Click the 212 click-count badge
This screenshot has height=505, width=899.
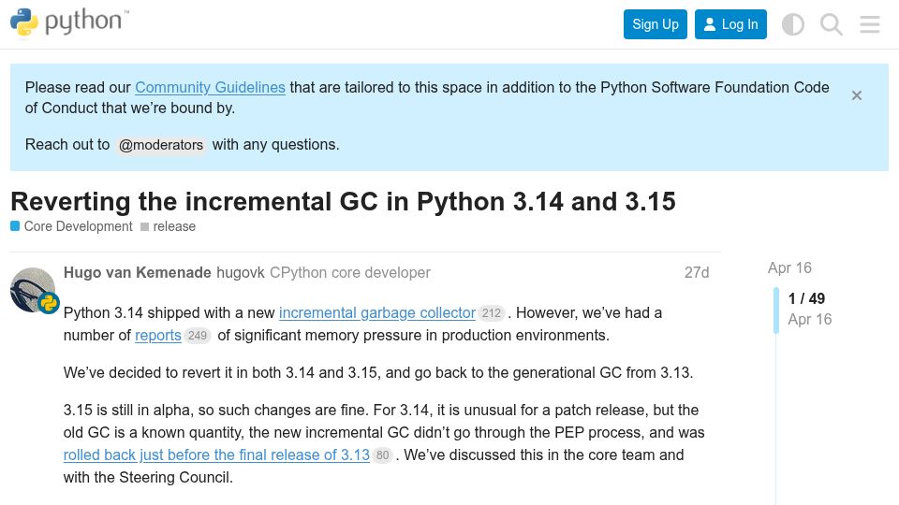pos(492,313)
